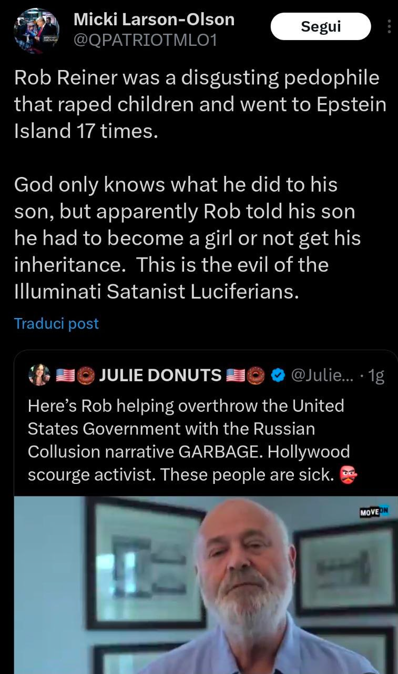
Task: Tap the red angry mask emoji
Action: point(349,475)
